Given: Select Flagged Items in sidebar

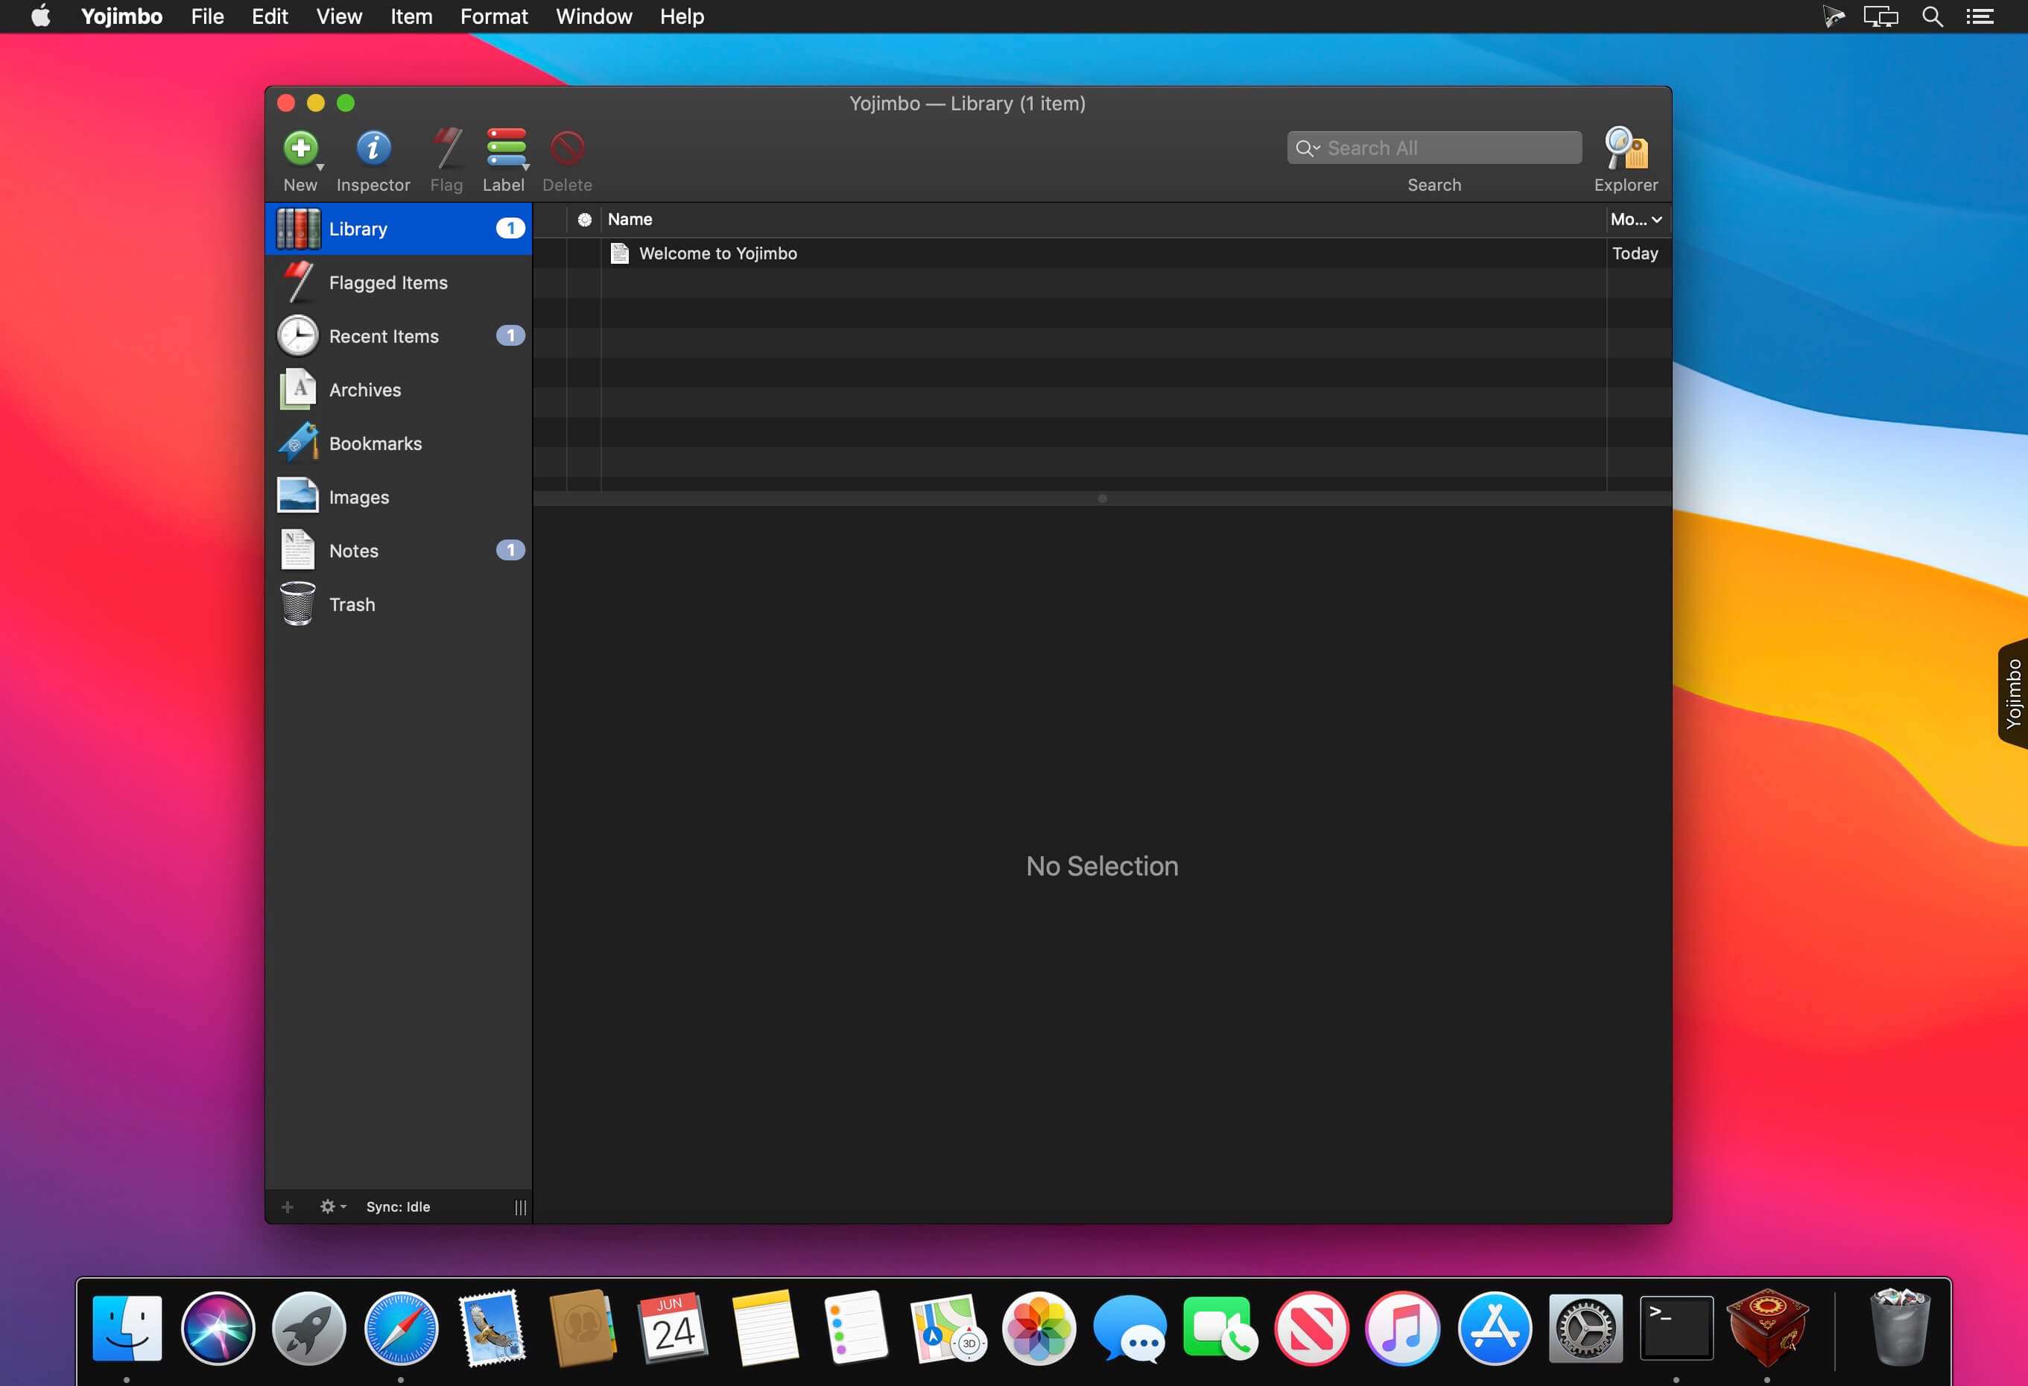Looking at the screenshot, I should [387, 282].
